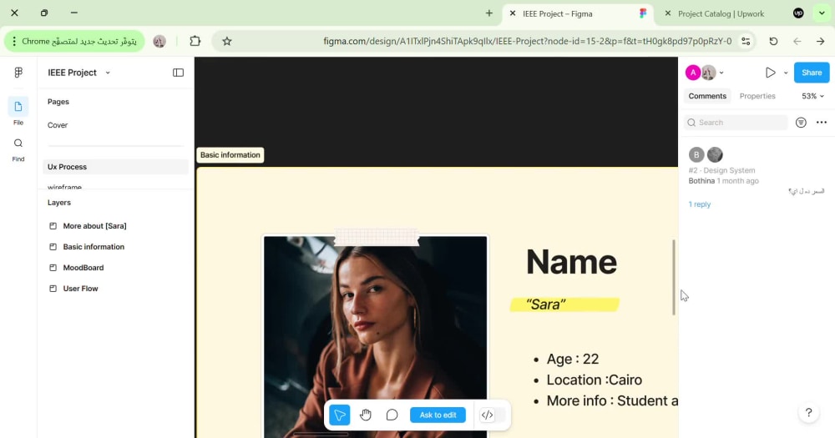Click the comments Search field

point(736,123)
